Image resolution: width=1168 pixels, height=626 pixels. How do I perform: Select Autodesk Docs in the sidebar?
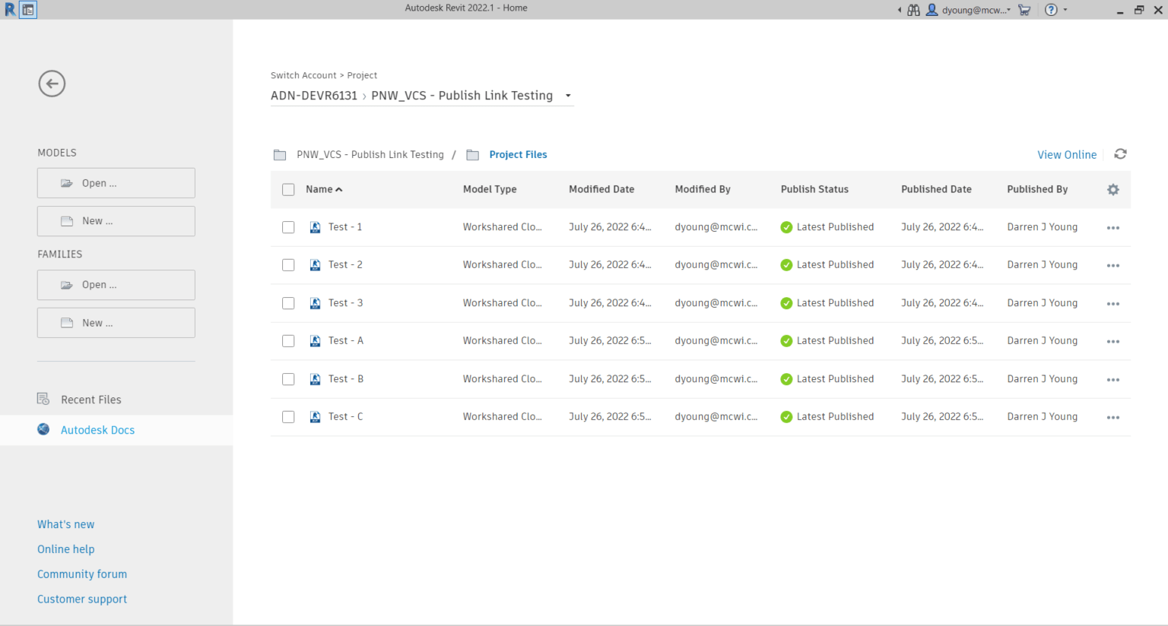pyautogui.click(x=97, y=430)
